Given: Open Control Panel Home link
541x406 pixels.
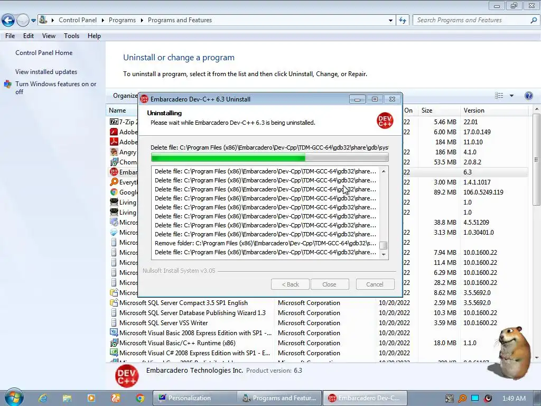Looking at the screenshot, I should (44, 53).
